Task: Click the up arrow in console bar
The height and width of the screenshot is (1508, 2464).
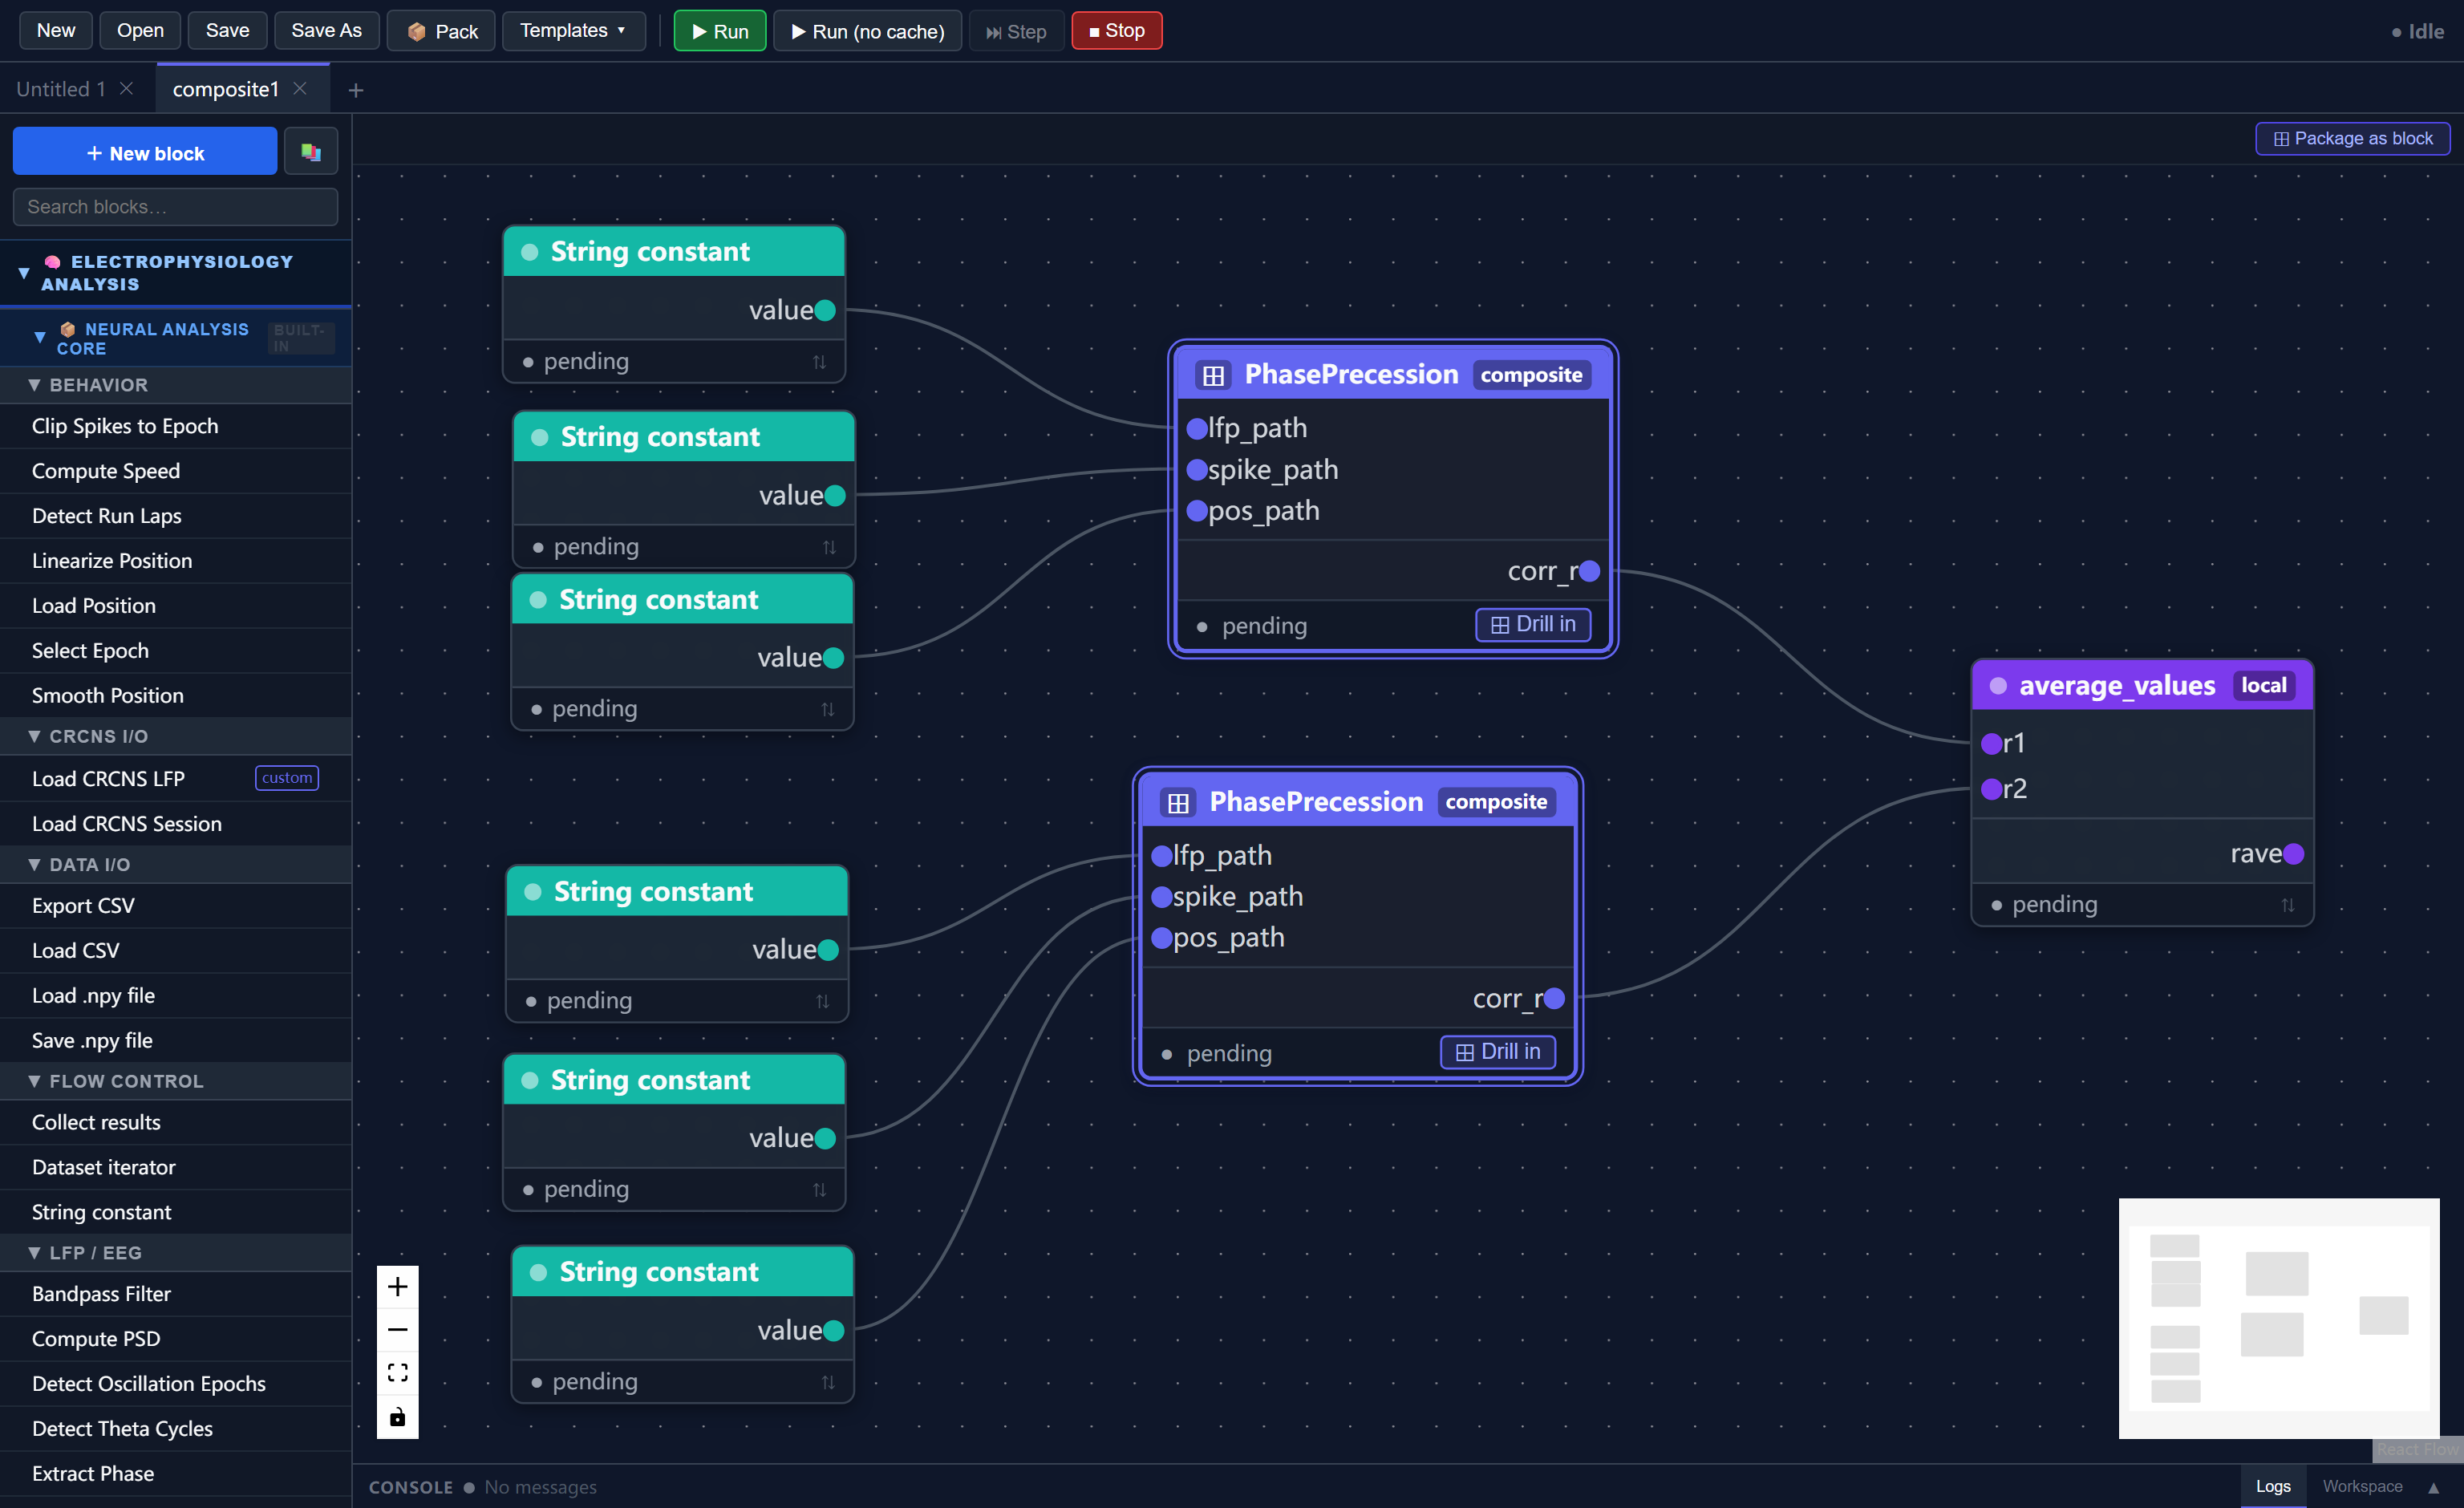Action: (2433, 1487)
